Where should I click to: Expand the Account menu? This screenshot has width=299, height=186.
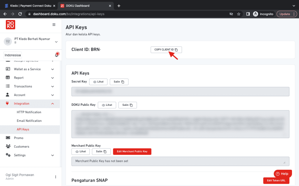pos(53,95)
